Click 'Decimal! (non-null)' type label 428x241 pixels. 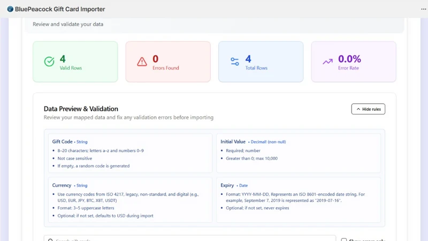pos(268,142)
